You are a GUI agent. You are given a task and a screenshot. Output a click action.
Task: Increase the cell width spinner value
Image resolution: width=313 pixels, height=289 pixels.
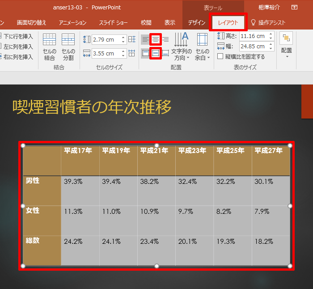[x=123, y=51]
